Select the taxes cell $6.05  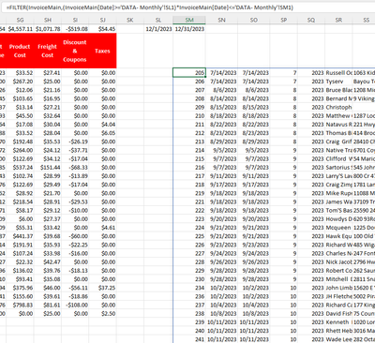[102, 133]
